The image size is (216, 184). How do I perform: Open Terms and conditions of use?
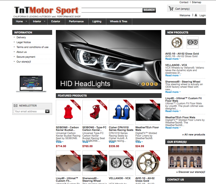(32, 47)
